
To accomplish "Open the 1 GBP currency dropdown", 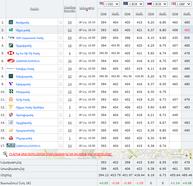I will (x=183, y=4).
